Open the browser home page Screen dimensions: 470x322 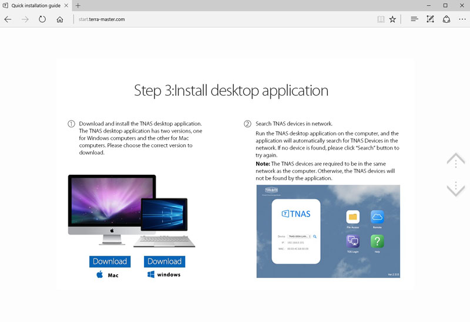(x=60, y=19)
